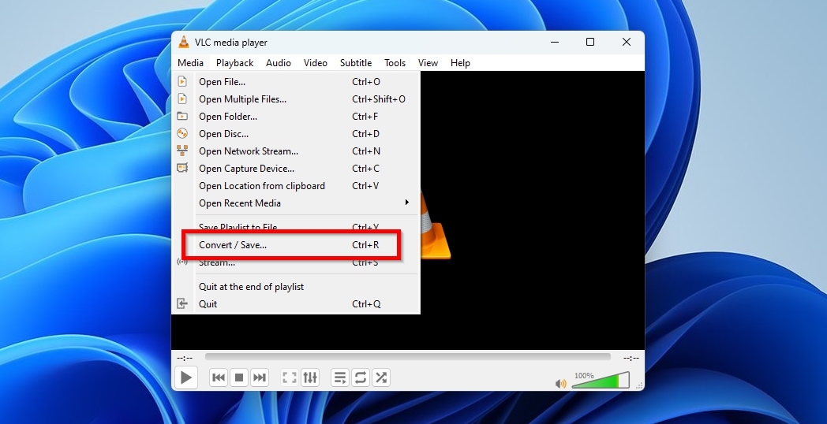The width and height of the screenshot is (827, 424).
Task: Choose Open Folder... menu entry
Action: pyautogui.click(x=295, y=117)
